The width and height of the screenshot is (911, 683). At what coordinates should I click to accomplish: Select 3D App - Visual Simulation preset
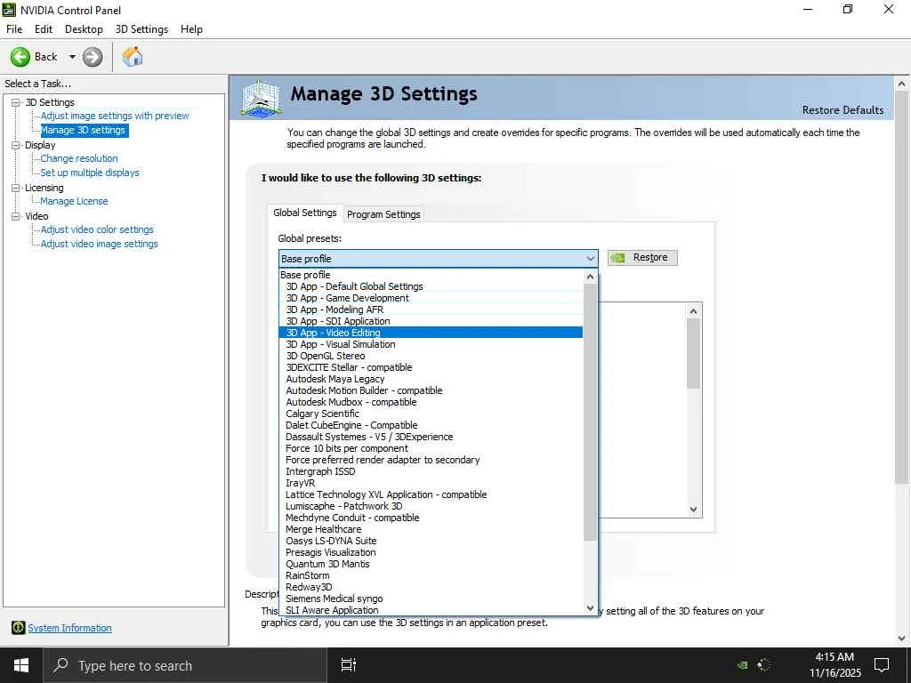click(x=431, y=344)
